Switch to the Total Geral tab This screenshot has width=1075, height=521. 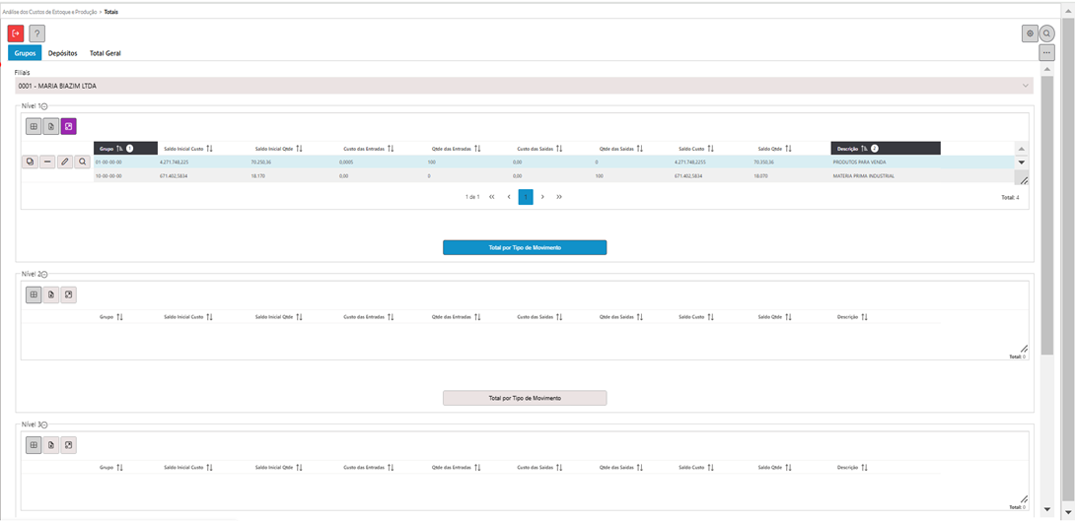tap(105, 53)
